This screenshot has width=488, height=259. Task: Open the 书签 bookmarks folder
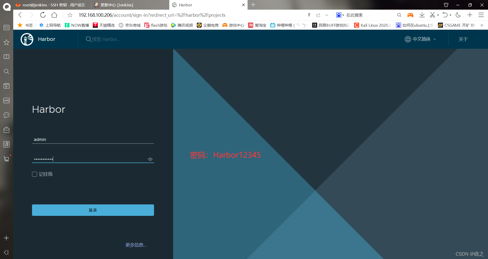(25, 25)
